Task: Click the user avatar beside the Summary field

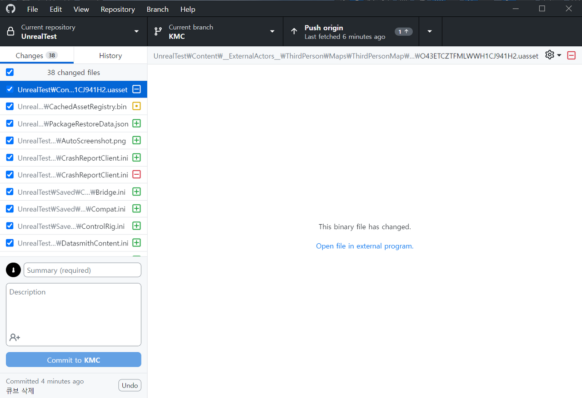Action: (x=13, y=270)
